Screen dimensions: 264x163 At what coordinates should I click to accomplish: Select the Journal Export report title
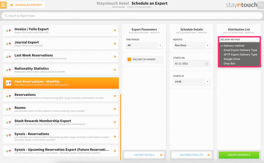(x=27, y=42)
